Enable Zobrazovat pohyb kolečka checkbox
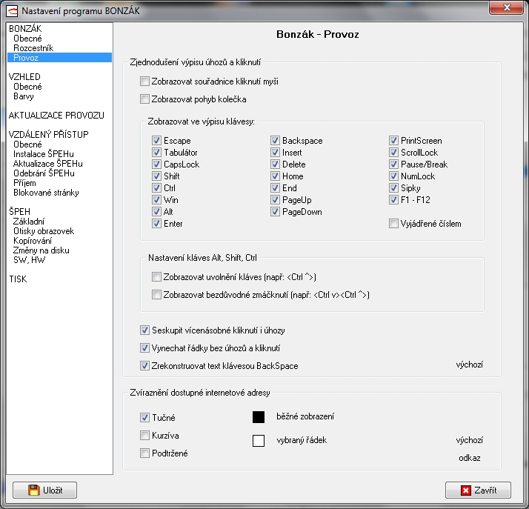529x509 pixels. click(144, 99)
